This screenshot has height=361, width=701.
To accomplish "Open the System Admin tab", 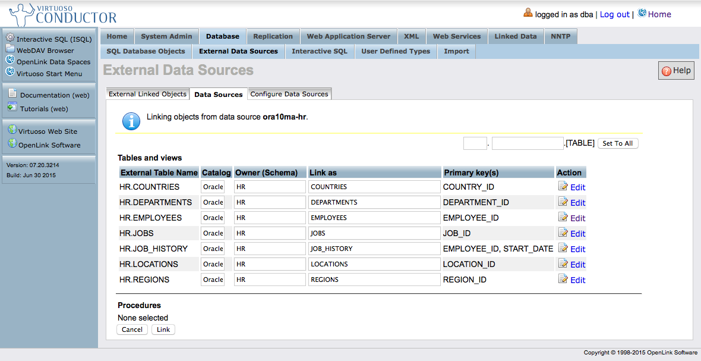I will pyautogui.click(x=166, y=36).
